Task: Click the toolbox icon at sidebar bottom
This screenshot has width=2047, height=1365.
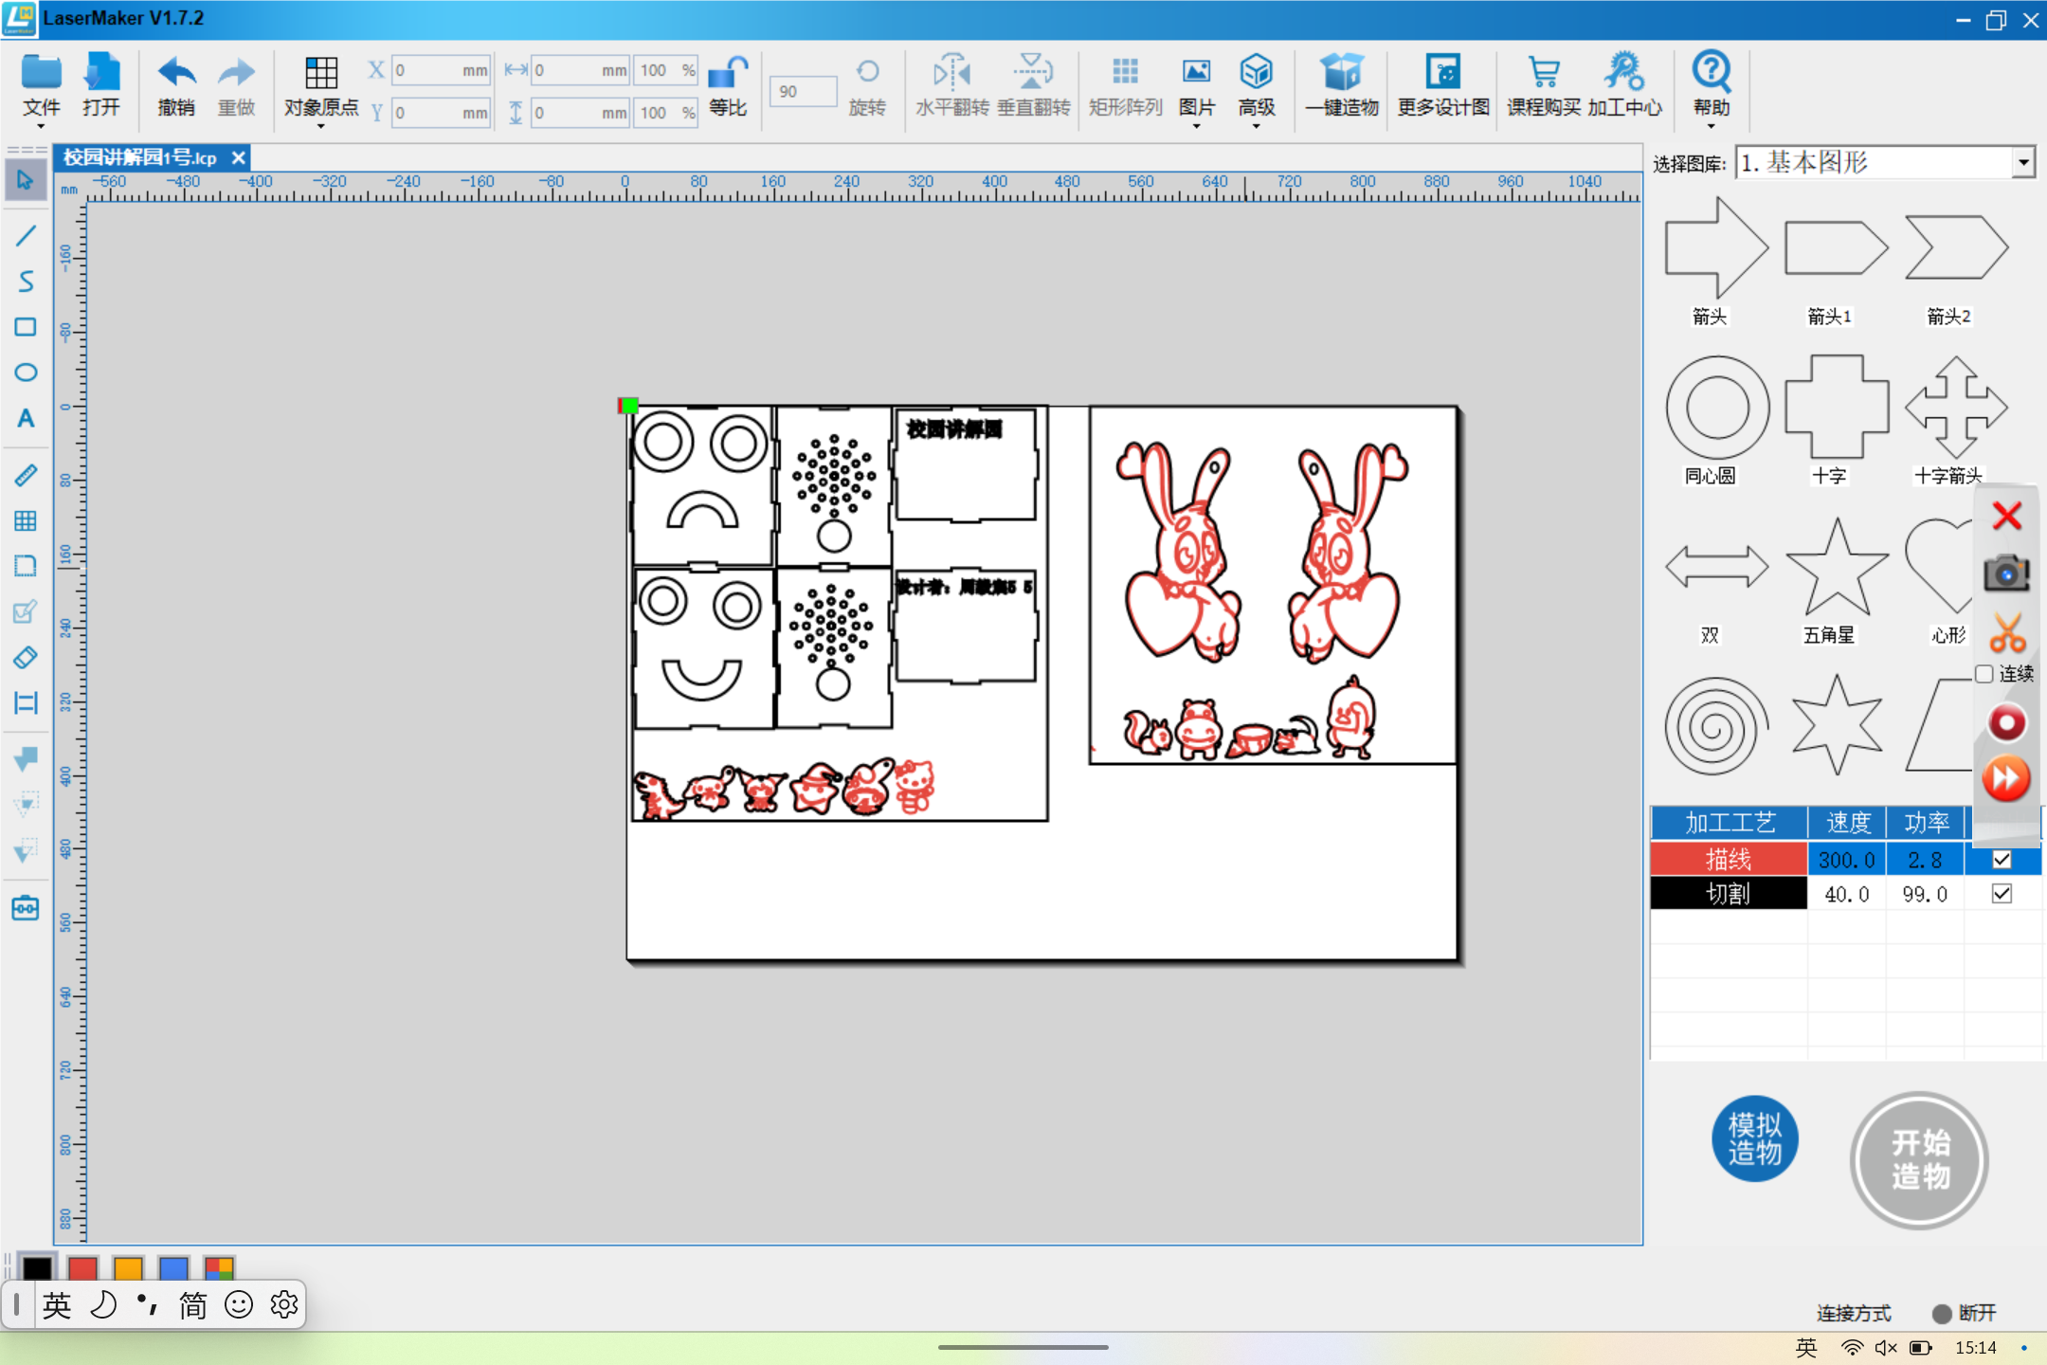Action: [x=26, y=908]
